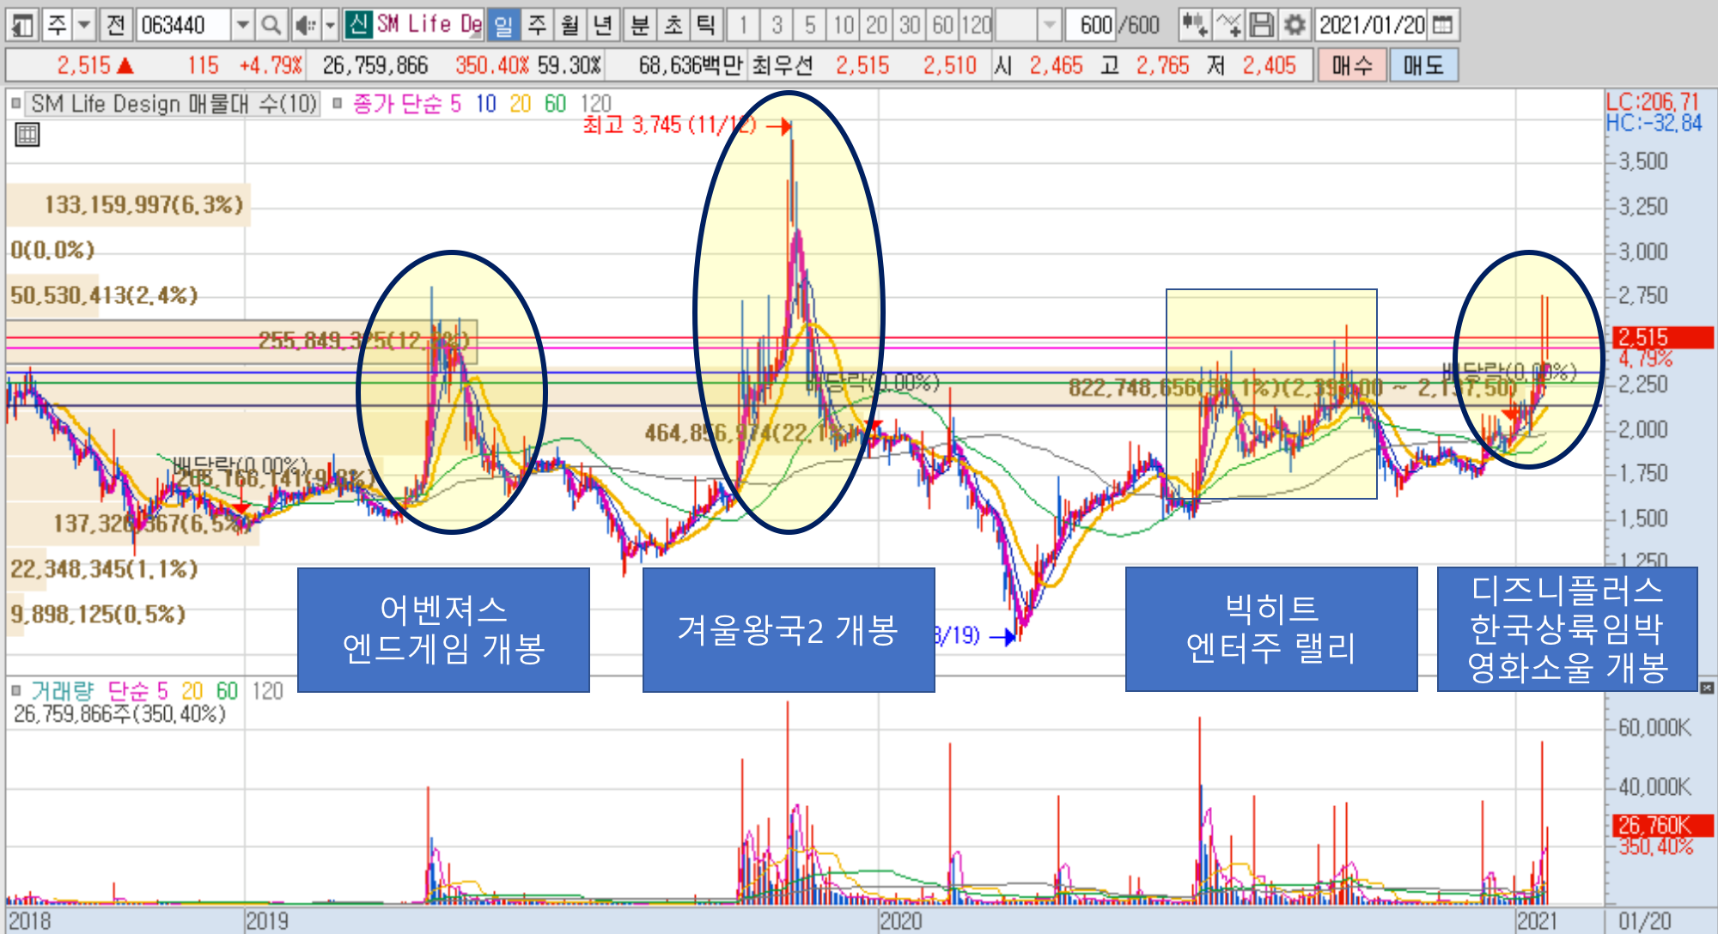Screen dimensions: 1718x934
Task: Click the add candlestick chart icon
Action: 1193,25
